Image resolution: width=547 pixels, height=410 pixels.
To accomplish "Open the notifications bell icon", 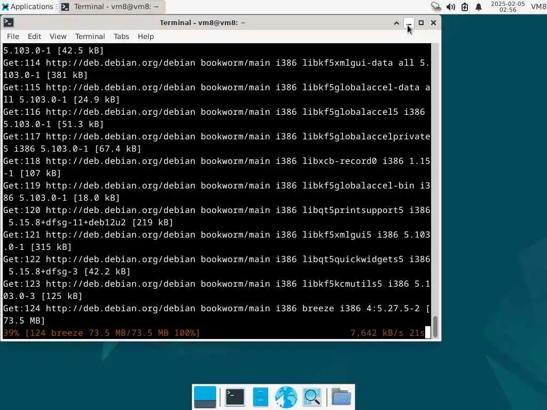I will coord(479,6).
